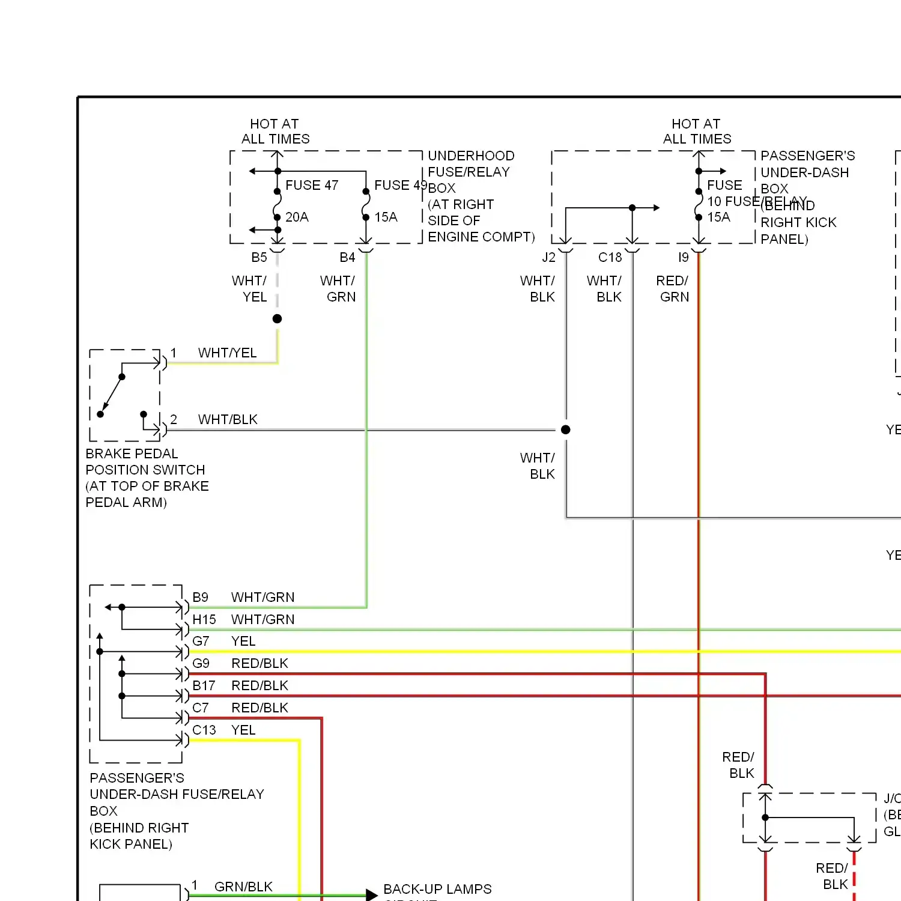
Task: Click the UNDERHOOD FUSE/RELAY BOX label
Action: 481,196
